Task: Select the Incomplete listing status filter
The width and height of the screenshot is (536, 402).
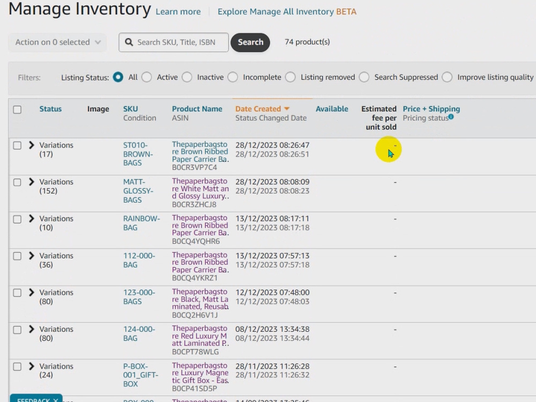Action: point(233,77)
